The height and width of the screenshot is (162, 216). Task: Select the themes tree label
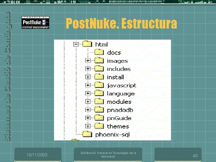coord(118,126)
